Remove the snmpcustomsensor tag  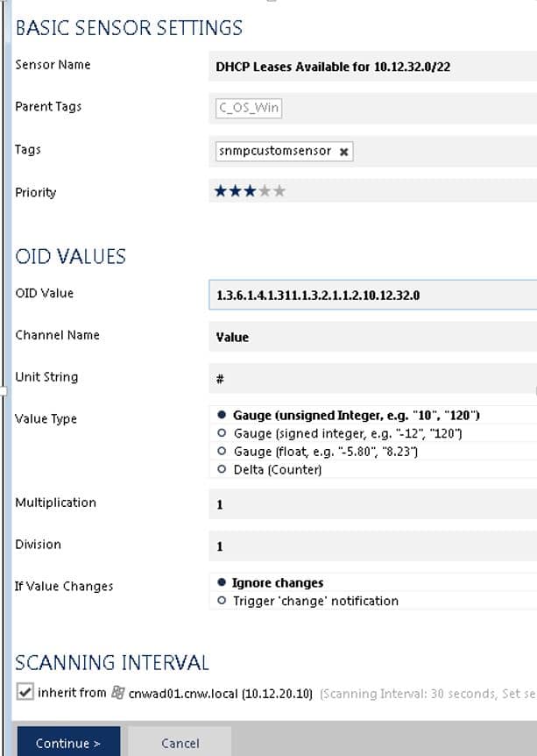pyautogui.click(x=344, y=152)
